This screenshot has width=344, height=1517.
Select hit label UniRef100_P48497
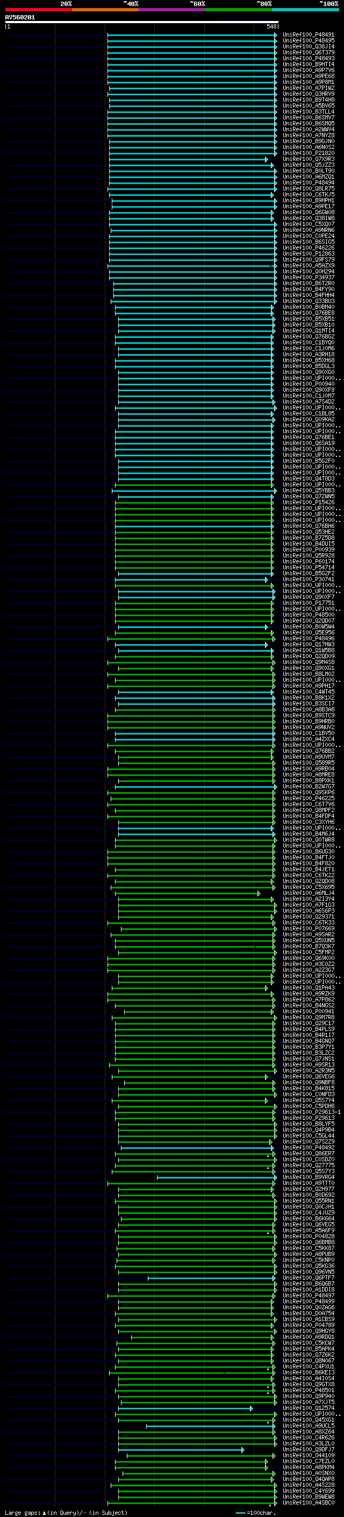tap(308, 1296)
